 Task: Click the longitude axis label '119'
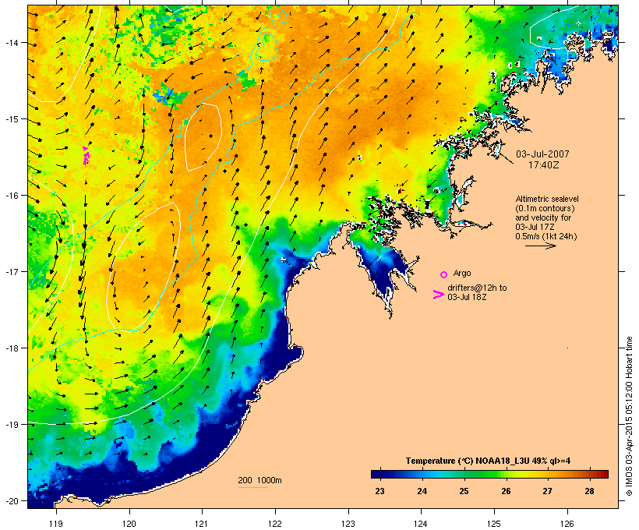click(56, 524)
